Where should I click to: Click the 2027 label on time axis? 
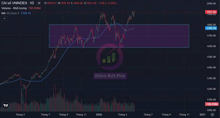pos(202,115)
